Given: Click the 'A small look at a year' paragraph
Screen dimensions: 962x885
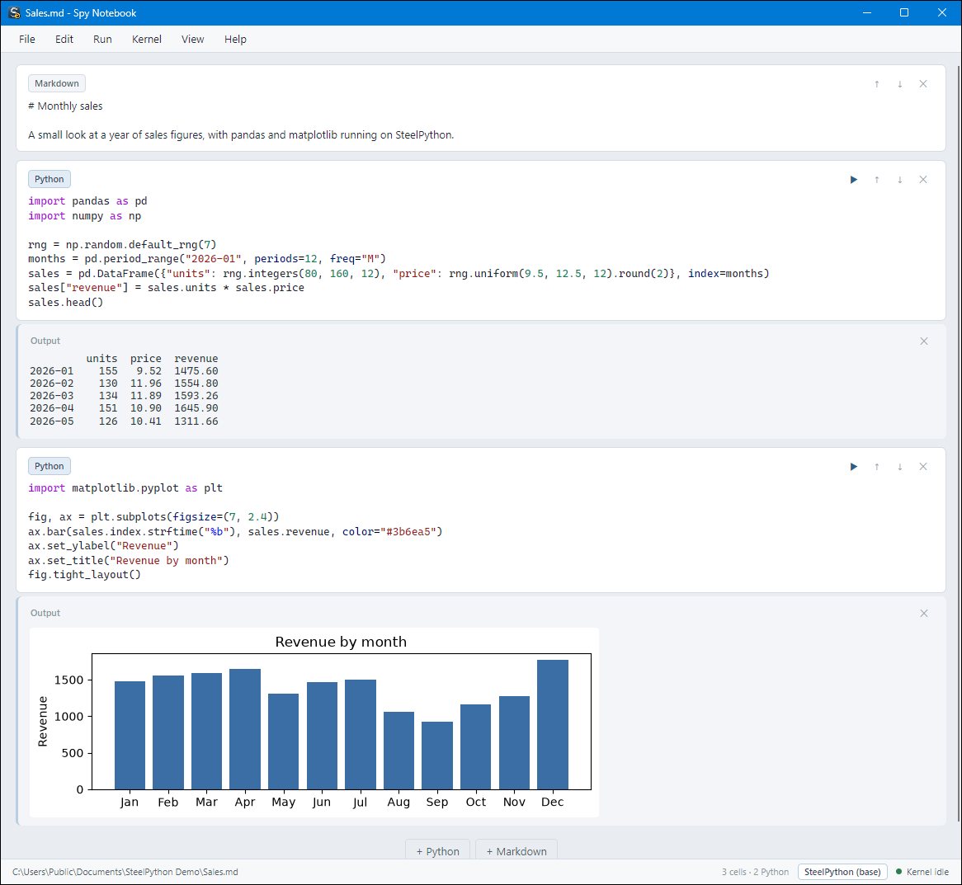Looking at the screenshot, I should point(241,135).
